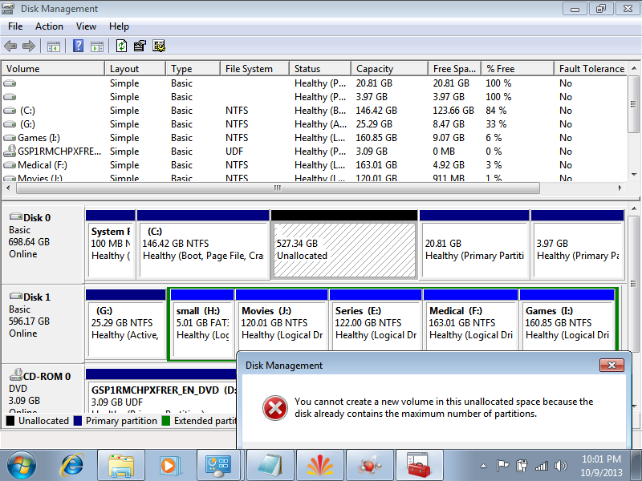Expand hidden icons in the notification area
Image resolution: width=642 pixels, height=481 pixels.
[x=483, y=465]
